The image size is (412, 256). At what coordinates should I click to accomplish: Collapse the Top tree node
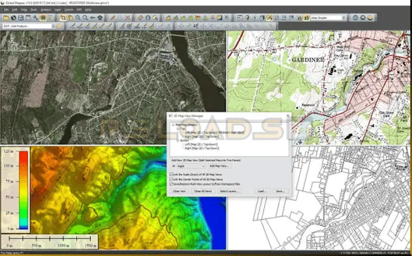[x=178, y=129]
